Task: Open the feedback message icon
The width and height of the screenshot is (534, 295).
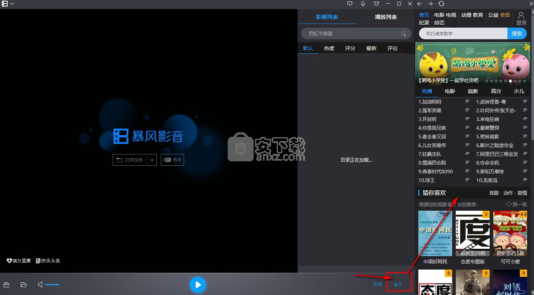Action: pos(350,4)
